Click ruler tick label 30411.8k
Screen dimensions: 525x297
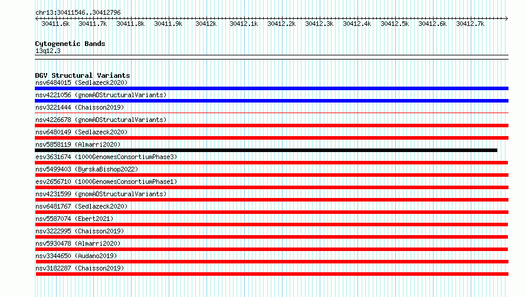click(x=130, y=24)
